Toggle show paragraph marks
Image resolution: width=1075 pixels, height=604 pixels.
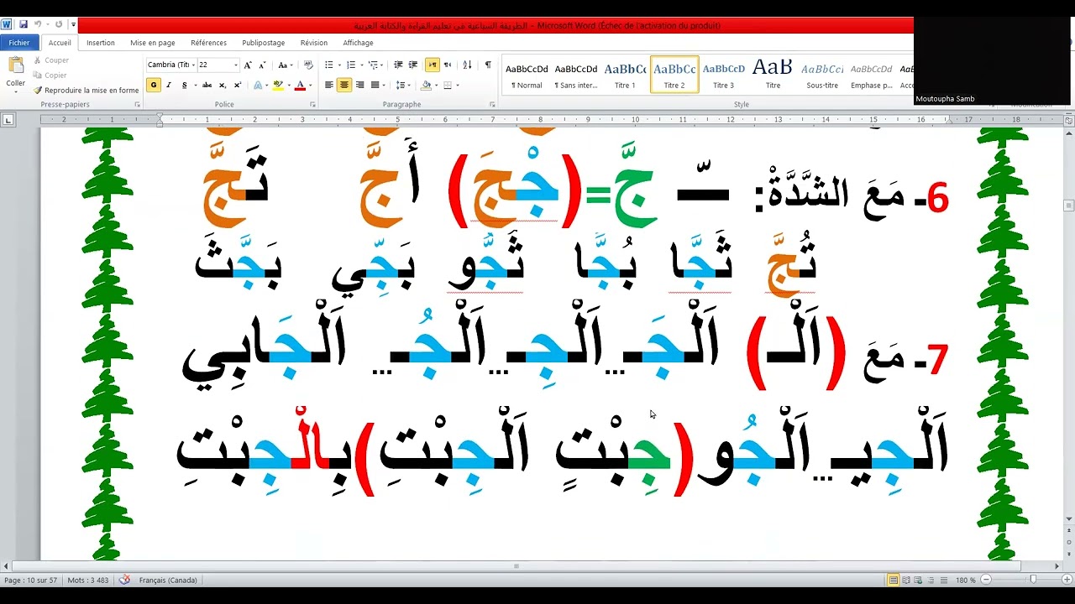(x=488, y=65)
